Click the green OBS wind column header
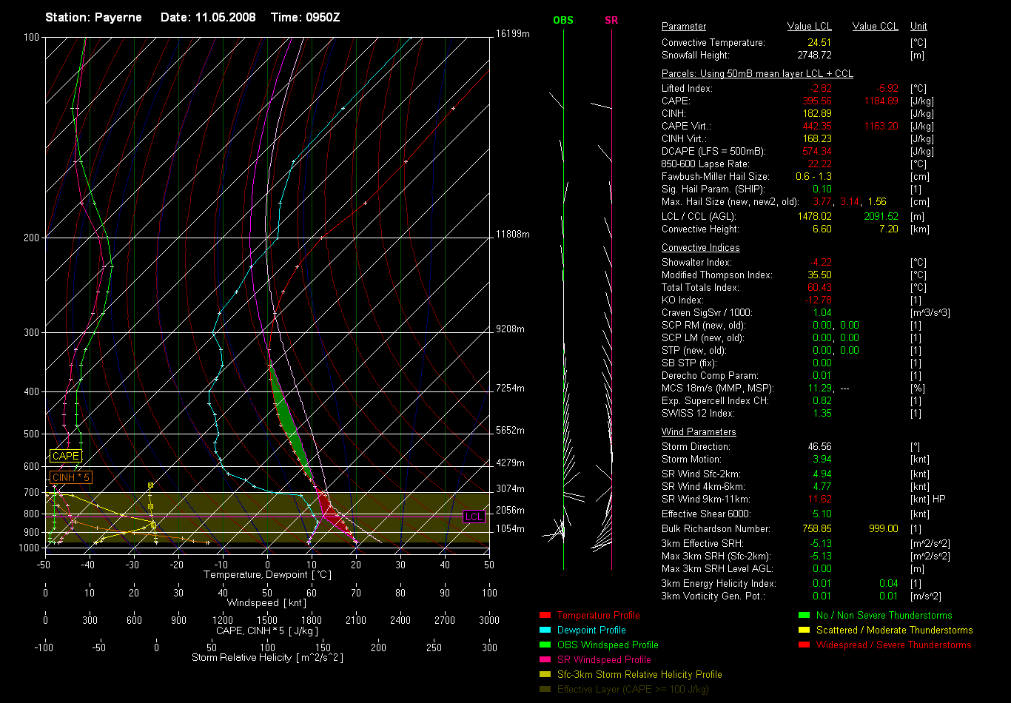The height and width of the screenshot is (703, 1011). tap(563, 20)
